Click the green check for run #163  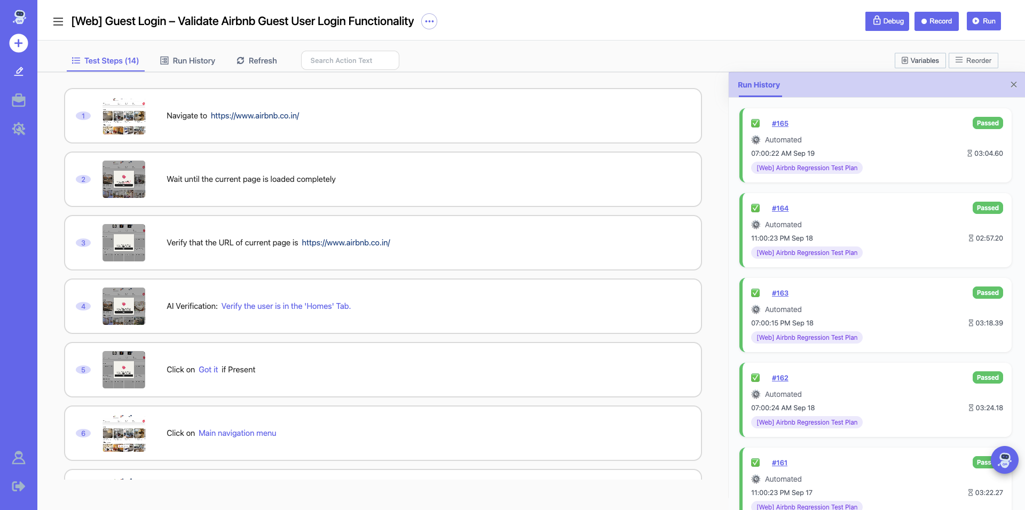tap(755, 293)
